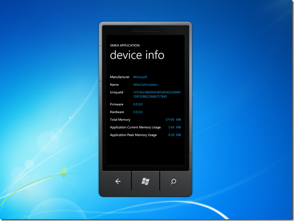Select the 'Manufacturer' label

tap(120, 77)
